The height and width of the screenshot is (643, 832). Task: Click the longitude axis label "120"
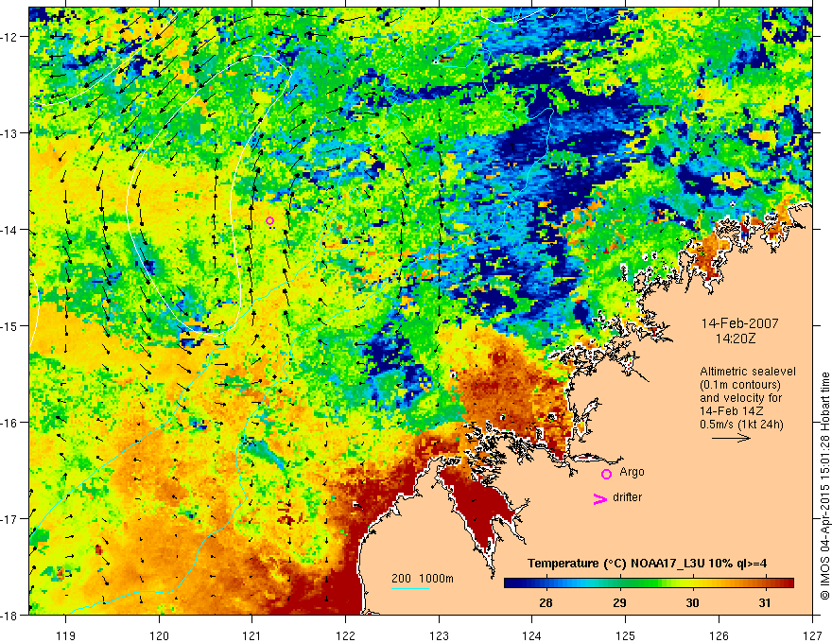[159, 636]
